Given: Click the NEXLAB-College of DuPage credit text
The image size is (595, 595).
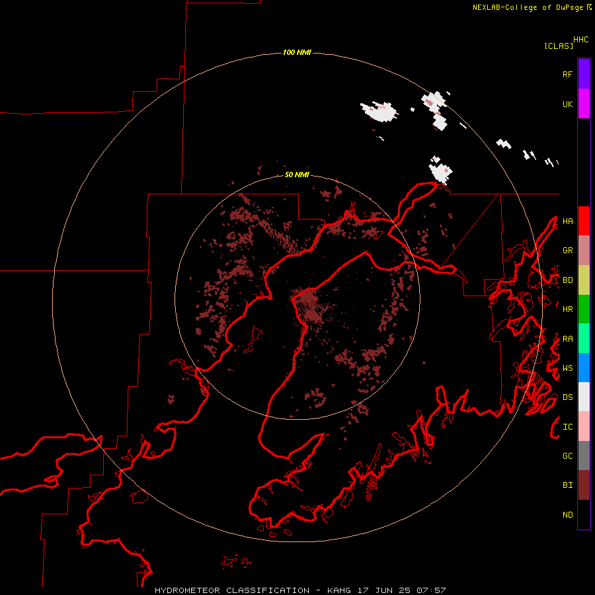Looking at the screenshot, I should point(528,7).
